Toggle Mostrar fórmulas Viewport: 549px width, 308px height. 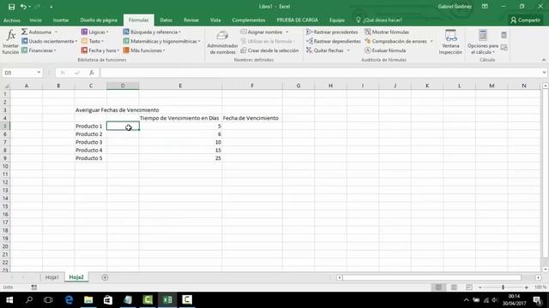(387, 32)
